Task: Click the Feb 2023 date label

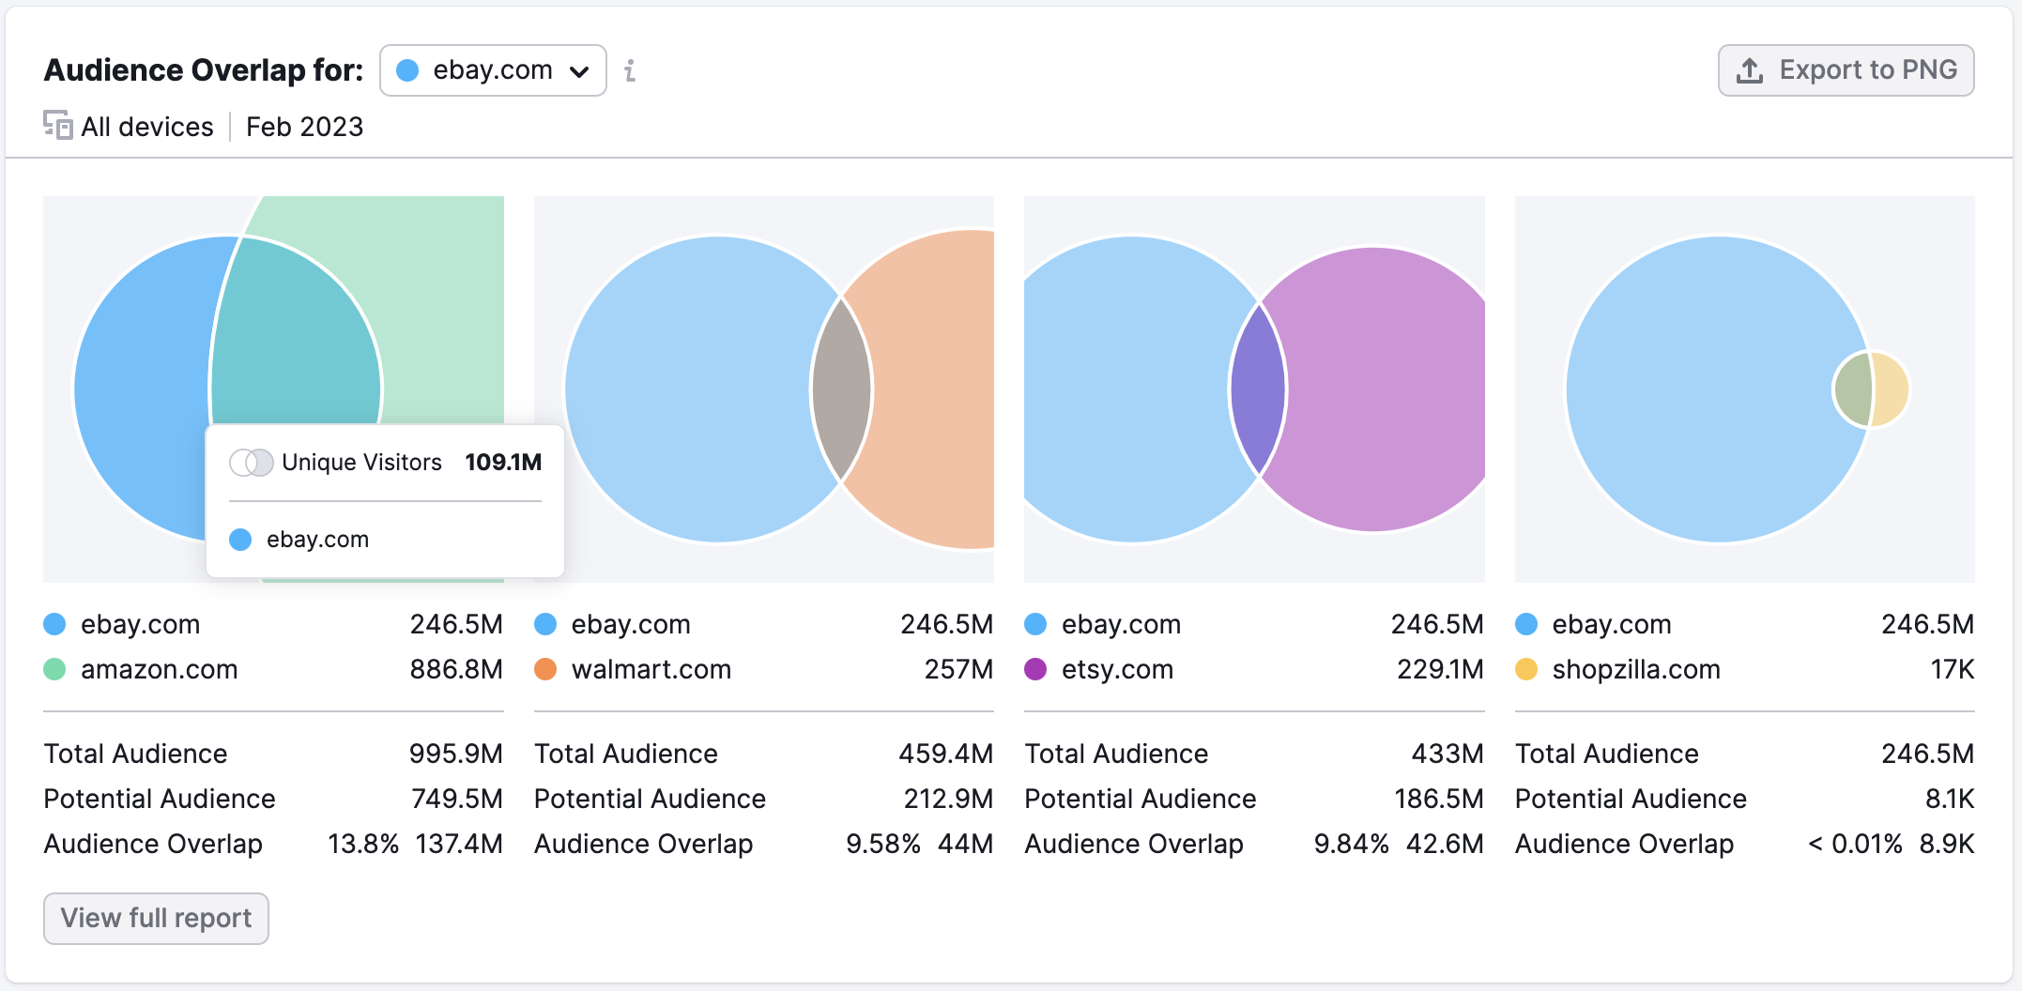Action: pyautogui.click(x=304, y=127)
